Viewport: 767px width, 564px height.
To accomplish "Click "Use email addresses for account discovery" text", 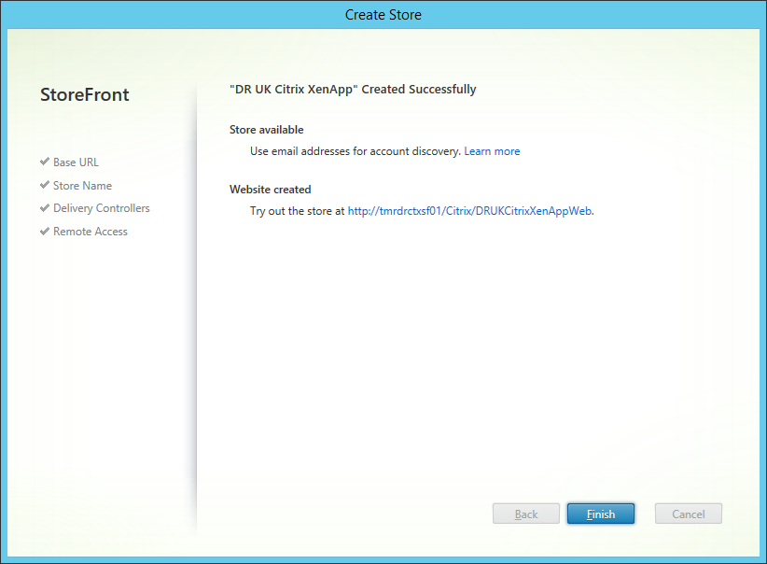I will [356, 151].
